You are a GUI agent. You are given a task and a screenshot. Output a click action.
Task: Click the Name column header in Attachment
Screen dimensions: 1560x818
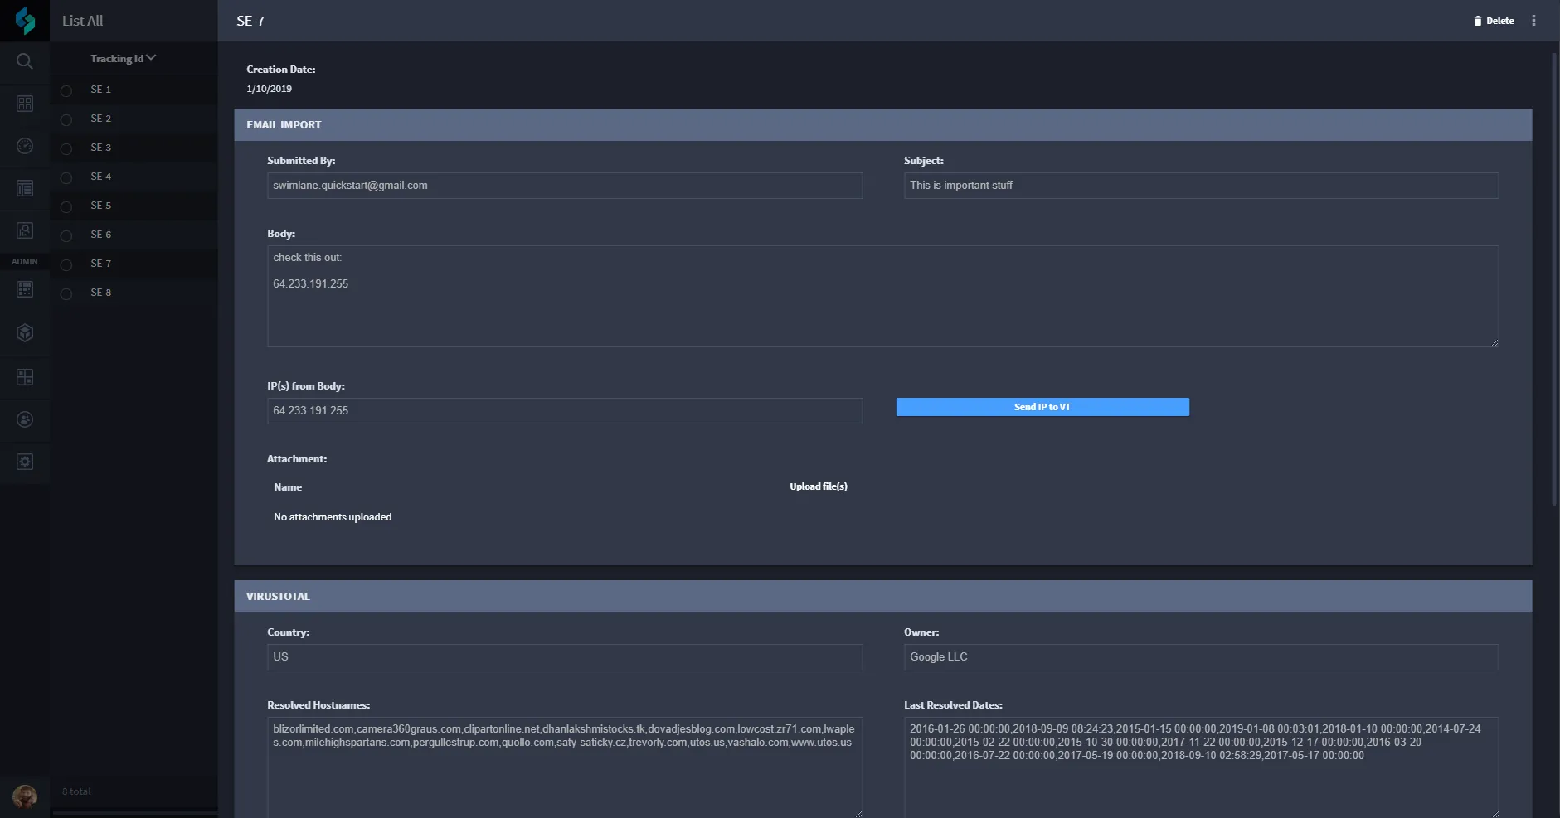coord(288,487)
